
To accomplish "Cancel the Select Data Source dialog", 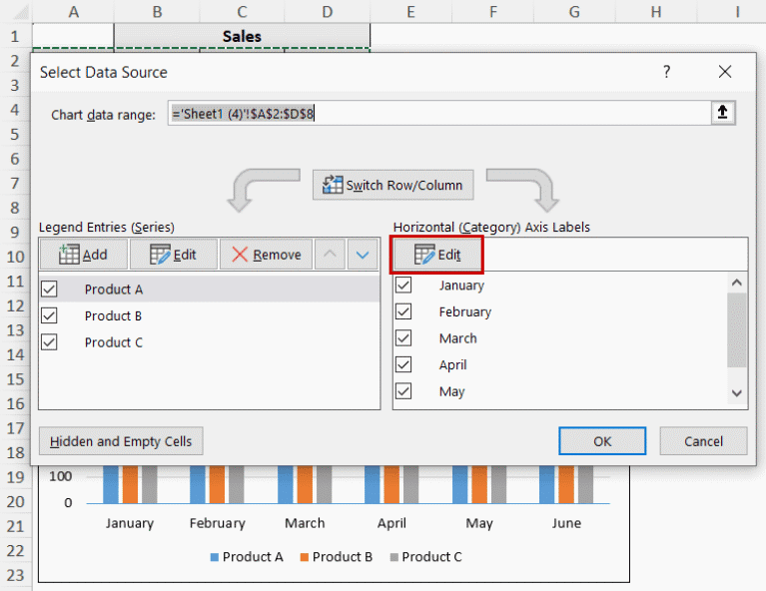I will (703, 441).
